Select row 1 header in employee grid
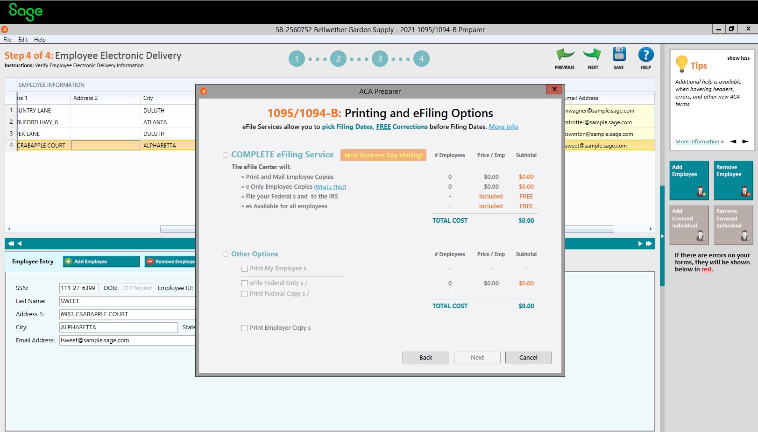758x432 pixels. click(11, 111)
